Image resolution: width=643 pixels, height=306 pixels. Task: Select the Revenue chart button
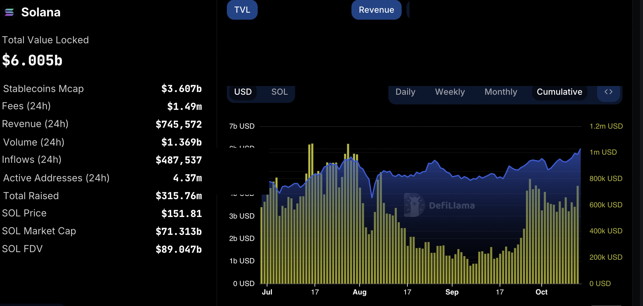(376, 9)
